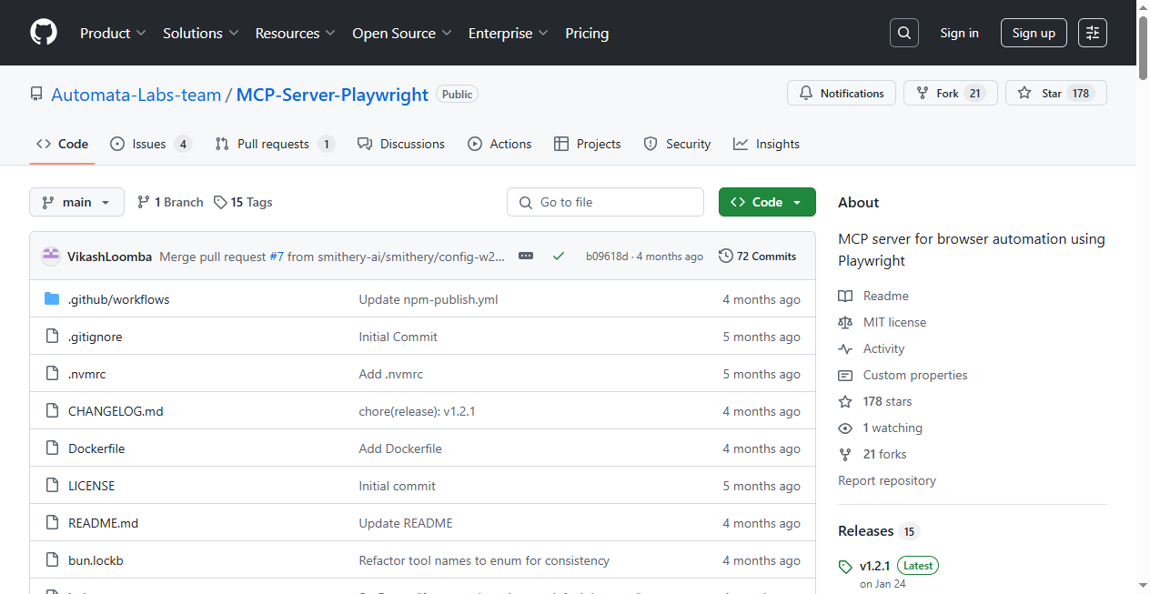Expand the Resources menu
Screen dimensions: 1150x594
point(295,33)
